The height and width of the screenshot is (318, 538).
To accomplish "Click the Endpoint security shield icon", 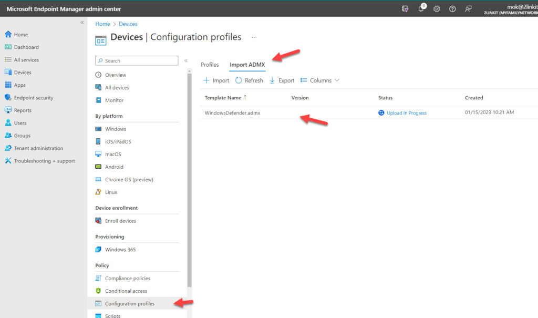I will [8, 98].
